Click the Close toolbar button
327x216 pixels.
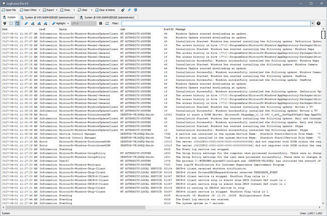click(65, 10)
